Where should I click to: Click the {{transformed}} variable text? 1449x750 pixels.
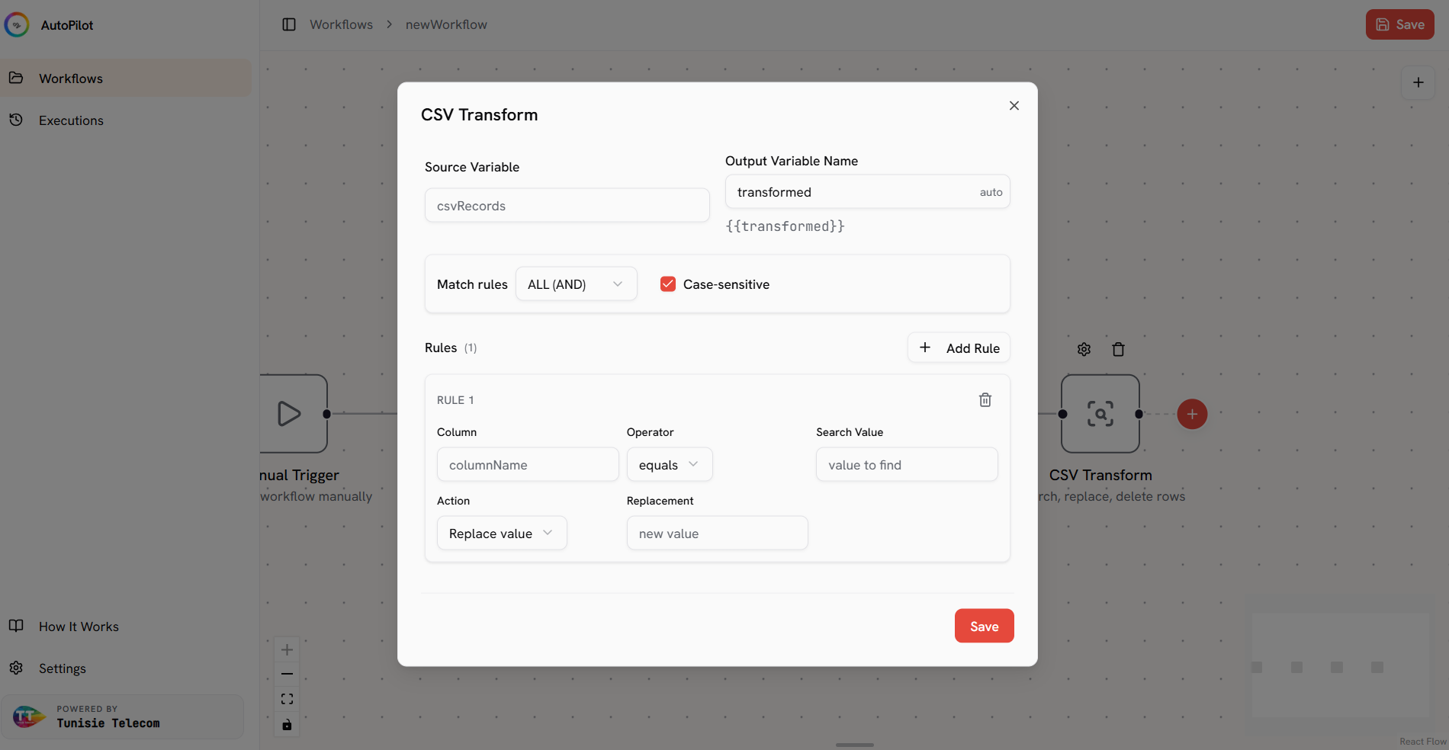[x=785, y=226]
